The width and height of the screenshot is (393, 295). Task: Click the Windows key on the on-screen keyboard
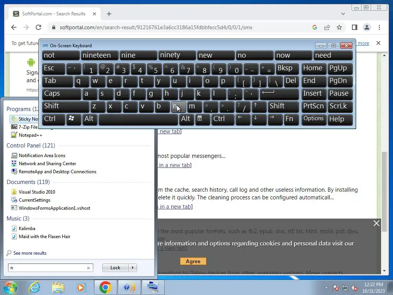click(x=73, y=120)
